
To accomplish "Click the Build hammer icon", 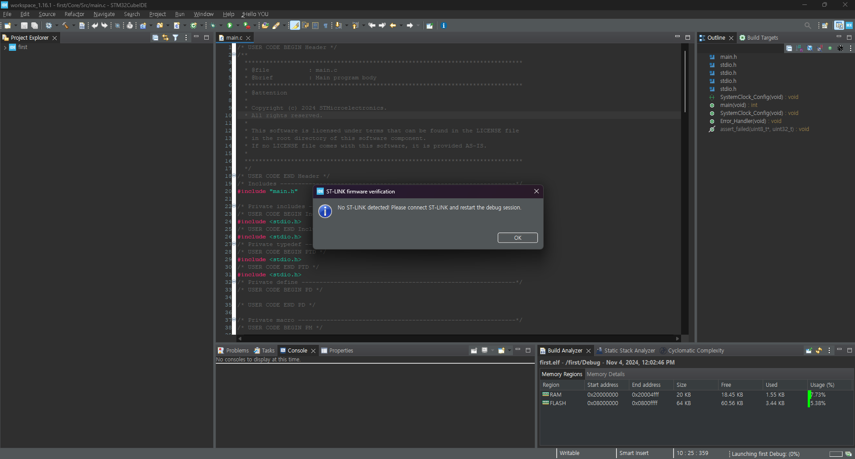I will [x=65, y=25].
